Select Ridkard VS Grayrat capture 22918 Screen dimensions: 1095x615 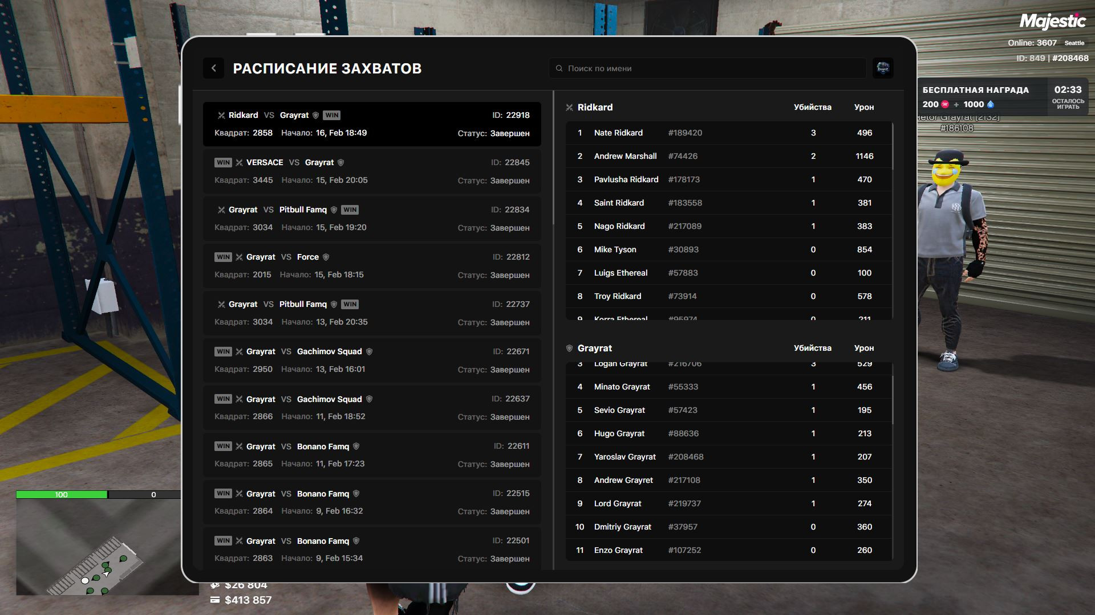tap(372, 124)
